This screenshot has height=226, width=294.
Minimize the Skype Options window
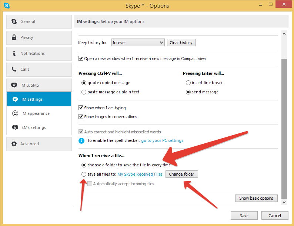(x=261, y=5)
